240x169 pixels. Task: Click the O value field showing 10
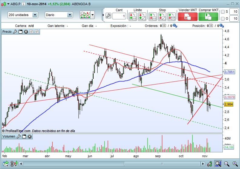pyautogui.click(x=234, y=19)
